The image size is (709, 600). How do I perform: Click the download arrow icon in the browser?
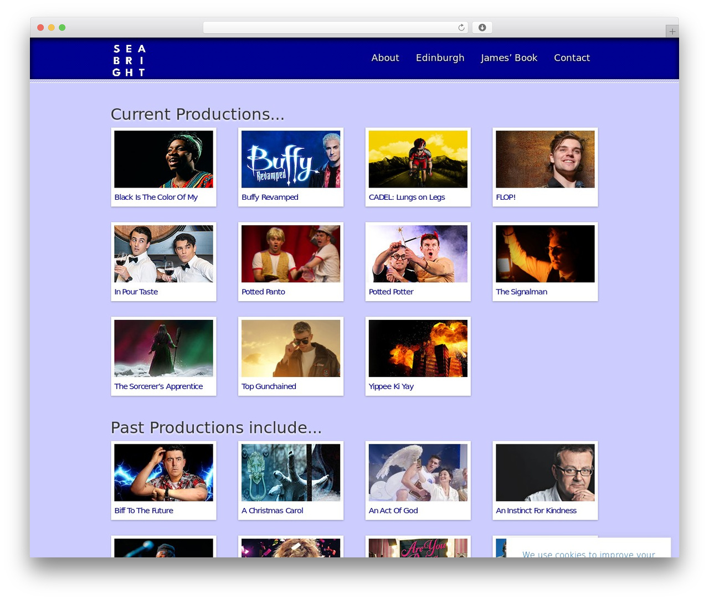482,28
